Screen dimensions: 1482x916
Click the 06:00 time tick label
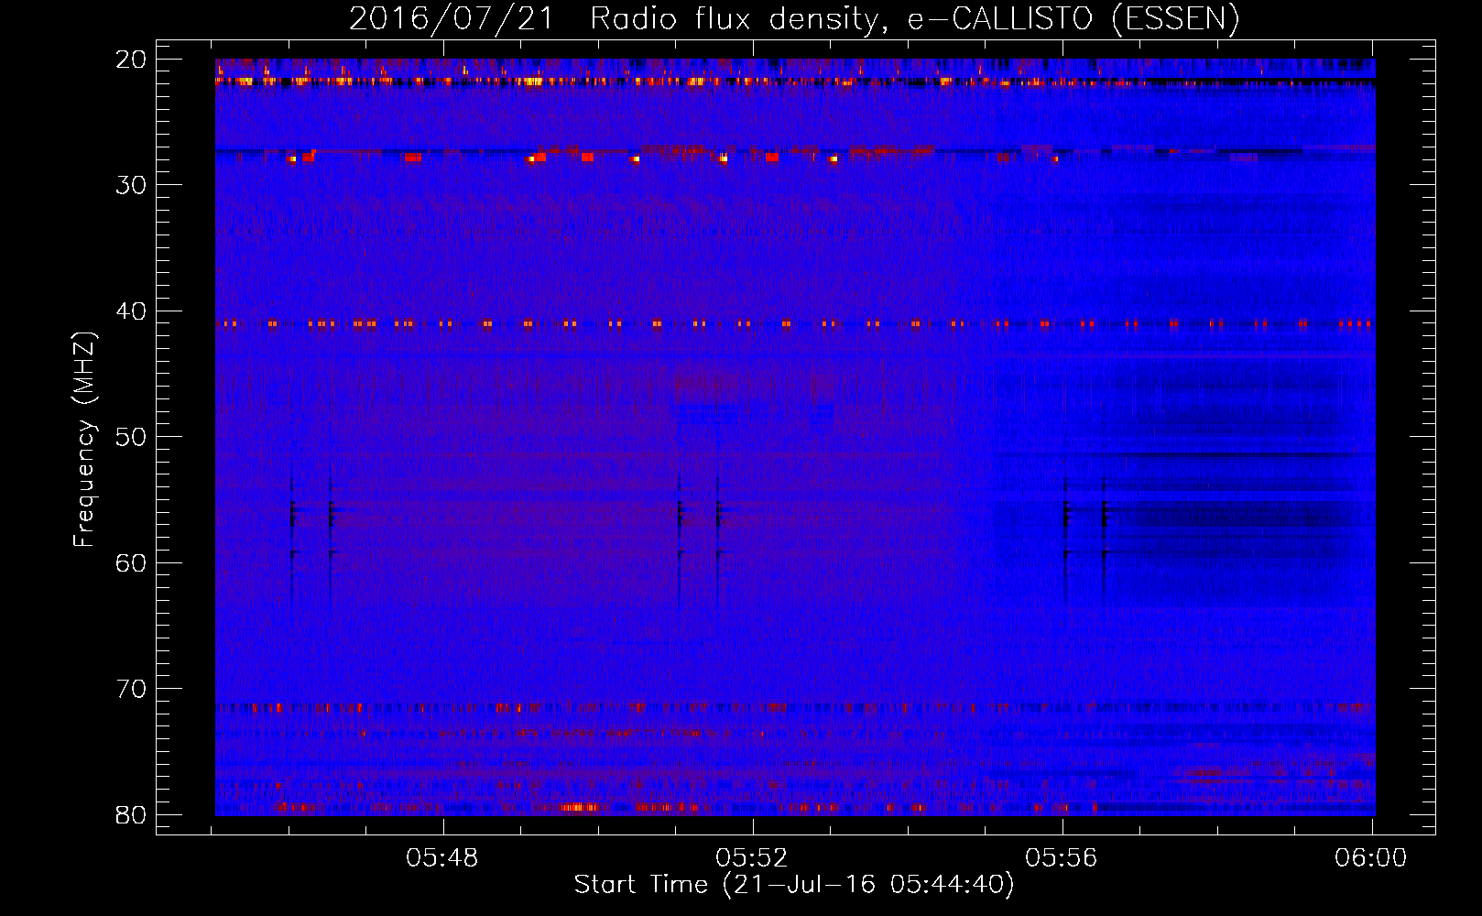coord(1371,858)
